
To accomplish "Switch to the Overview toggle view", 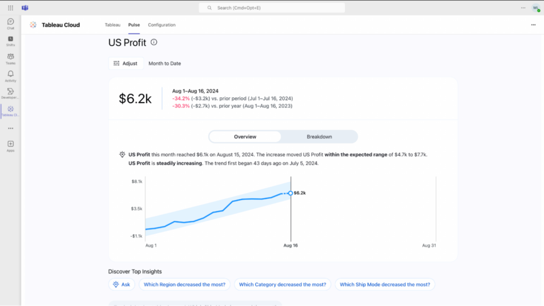I will [245, 137].
